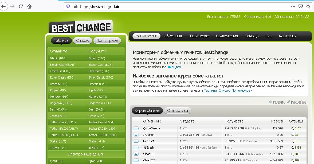Click the Обменник column header

152,121
